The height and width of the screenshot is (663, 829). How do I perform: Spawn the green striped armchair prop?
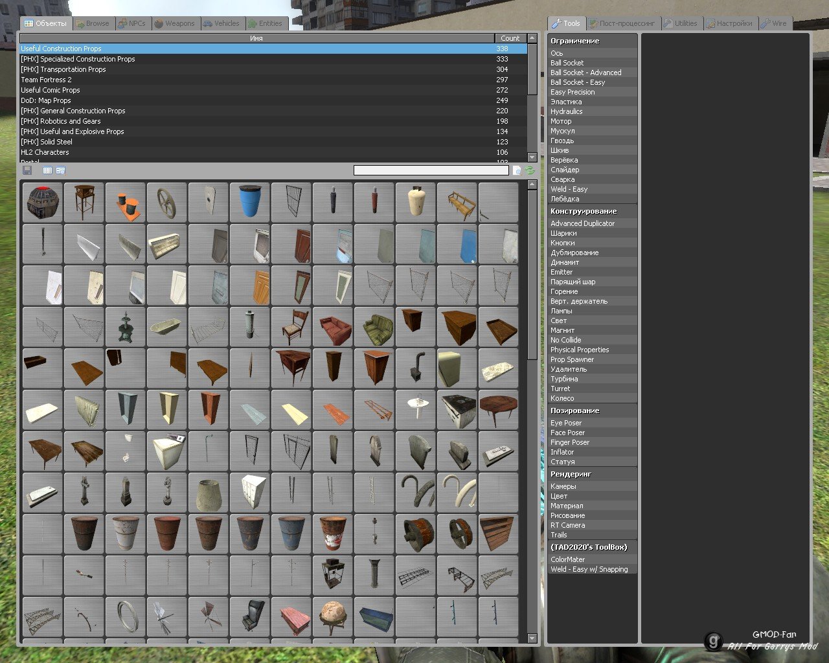coord(374,327)
